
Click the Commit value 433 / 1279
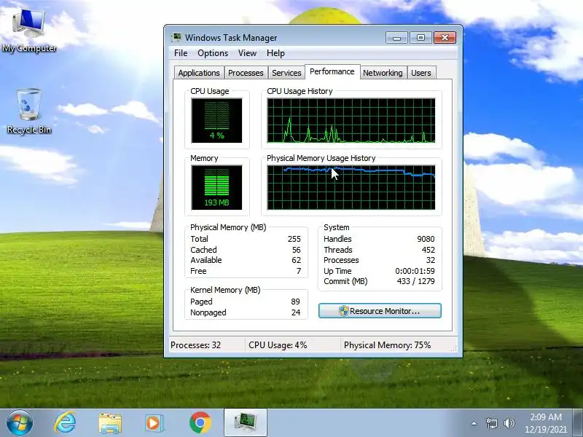(415, 281)
